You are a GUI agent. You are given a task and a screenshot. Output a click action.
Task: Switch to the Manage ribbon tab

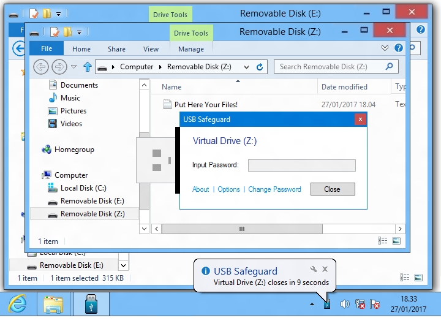click(191, 49)
